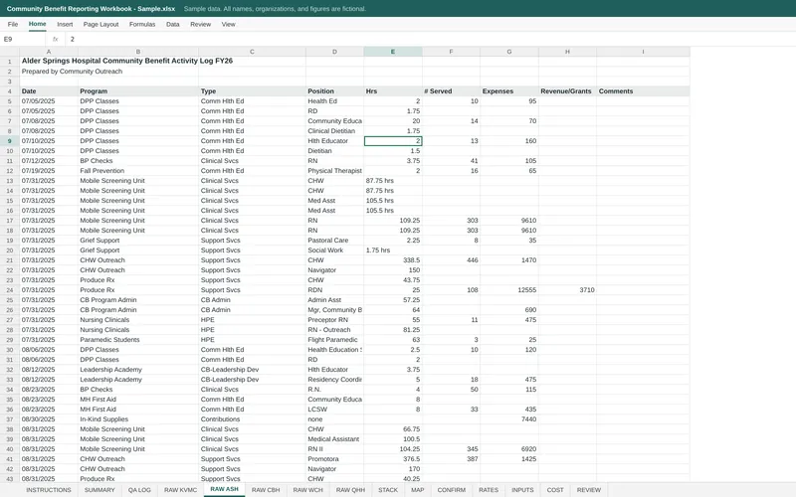Select expenses cell with value 12555
The image size is (796, 497).
[509, 290]
